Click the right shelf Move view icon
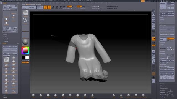 pyautogui.click(x=153, y=55)
